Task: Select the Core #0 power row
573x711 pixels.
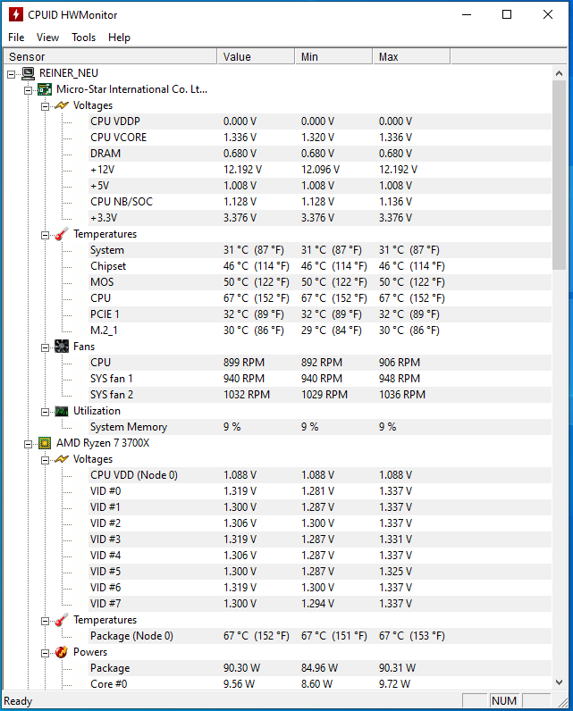Action: point(320,684)
